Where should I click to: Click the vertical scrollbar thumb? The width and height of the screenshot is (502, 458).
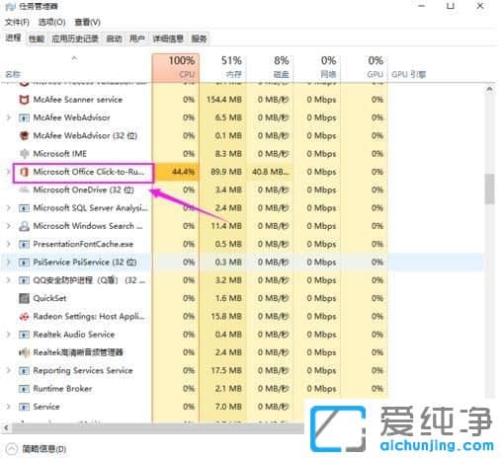point(489,189)
